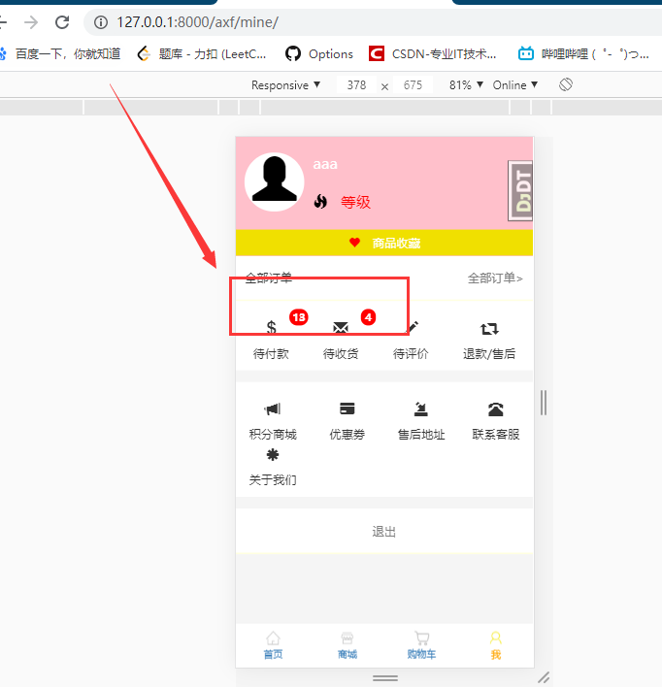The image size is (662, 687).
Task: Switch to the 购物车 cart tab
Action: tap(421, 645)
